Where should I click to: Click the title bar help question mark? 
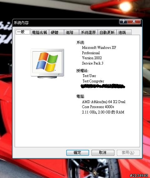coord(123,21)
